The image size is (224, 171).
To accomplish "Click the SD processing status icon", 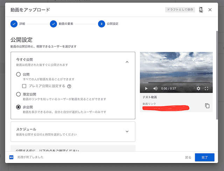I will pyautogui.click(x=11, y=157).
